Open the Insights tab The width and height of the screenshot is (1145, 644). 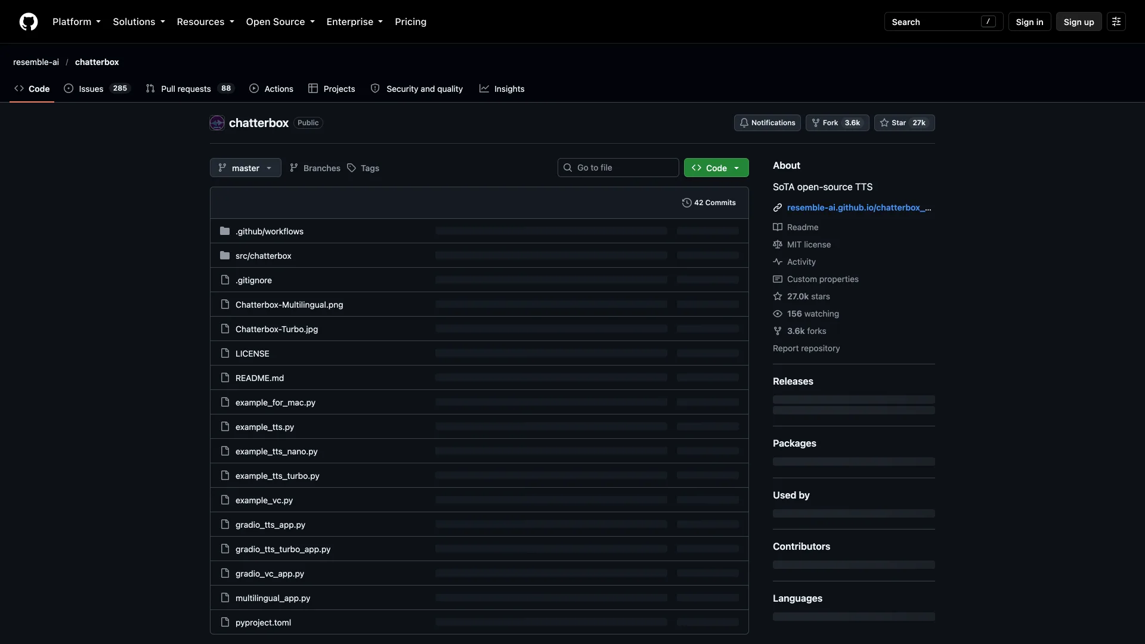coord(502,89)
